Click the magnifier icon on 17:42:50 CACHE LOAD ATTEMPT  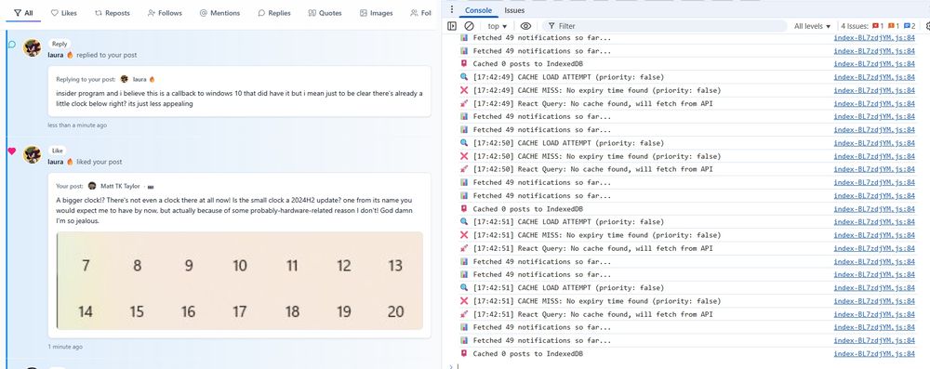click(464, 143)
